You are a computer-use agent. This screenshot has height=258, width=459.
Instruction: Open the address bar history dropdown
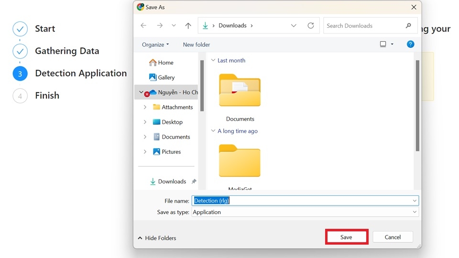pos(294,25)
